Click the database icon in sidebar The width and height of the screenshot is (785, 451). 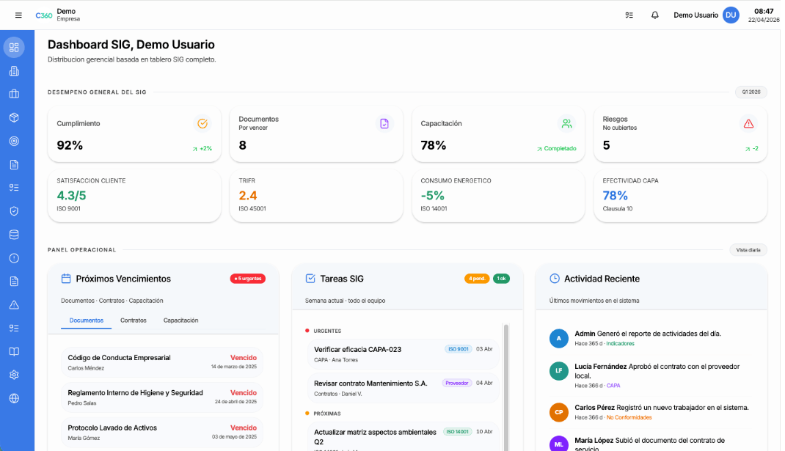click(14, 235)
